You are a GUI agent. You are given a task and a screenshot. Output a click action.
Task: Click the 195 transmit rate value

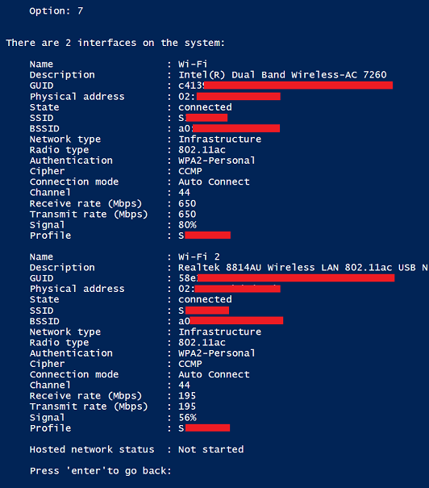coord(187,407)
